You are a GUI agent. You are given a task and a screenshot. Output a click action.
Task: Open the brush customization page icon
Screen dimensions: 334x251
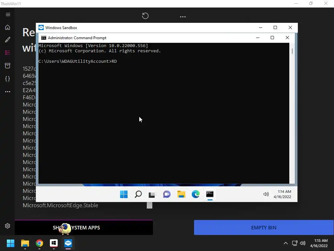(8, 40)
